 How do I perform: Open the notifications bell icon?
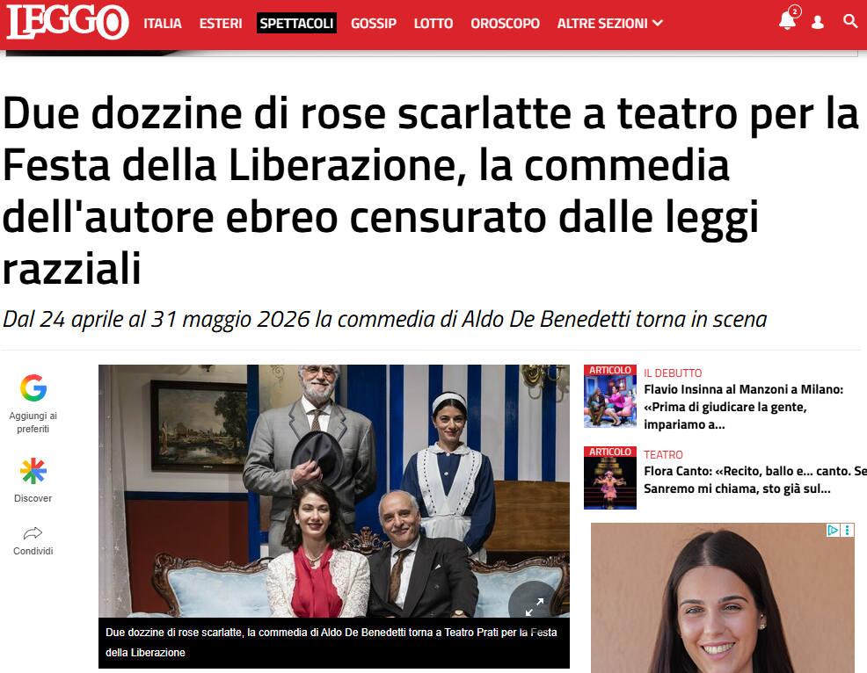pos(789,19)
